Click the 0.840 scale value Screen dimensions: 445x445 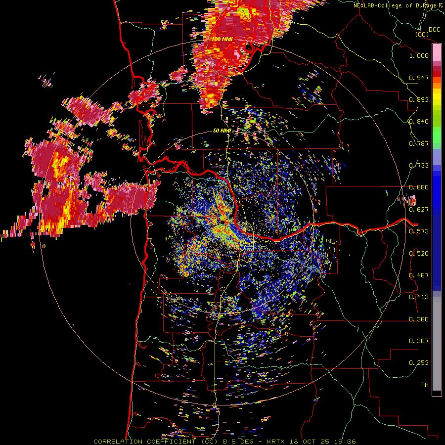tap(419, 122)
